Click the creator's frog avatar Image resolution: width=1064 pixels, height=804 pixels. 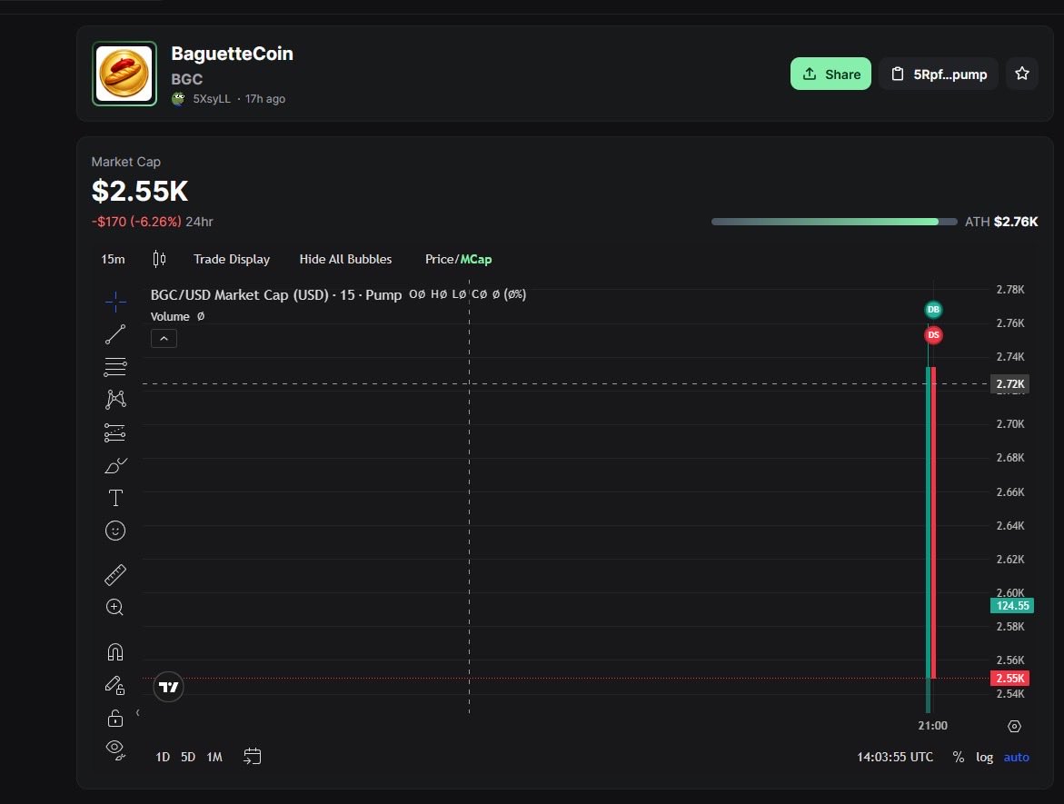point(178,99)
